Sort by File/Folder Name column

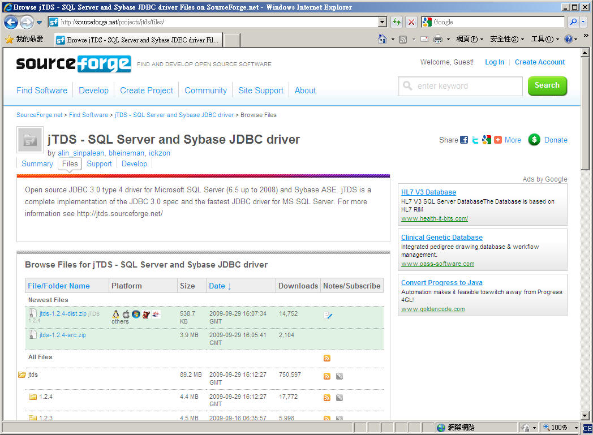pyautogui.click(x=59, y=286)
